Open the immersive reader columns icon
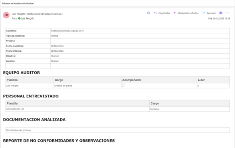The image size is (235, 148). [221, 13]
